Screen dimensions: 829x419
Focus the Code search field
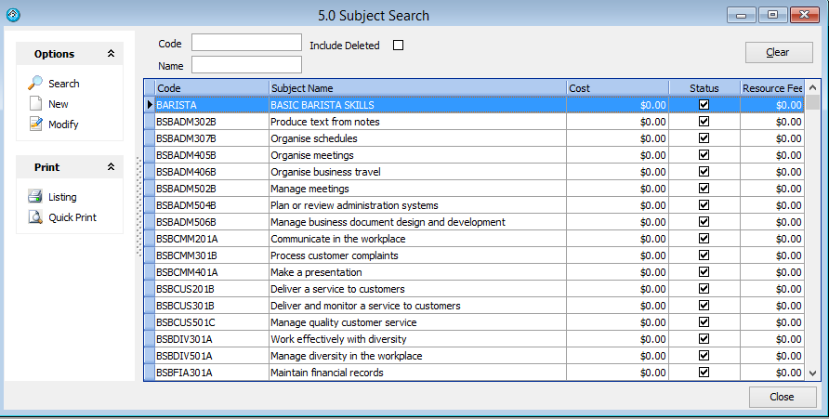(246, 43)
